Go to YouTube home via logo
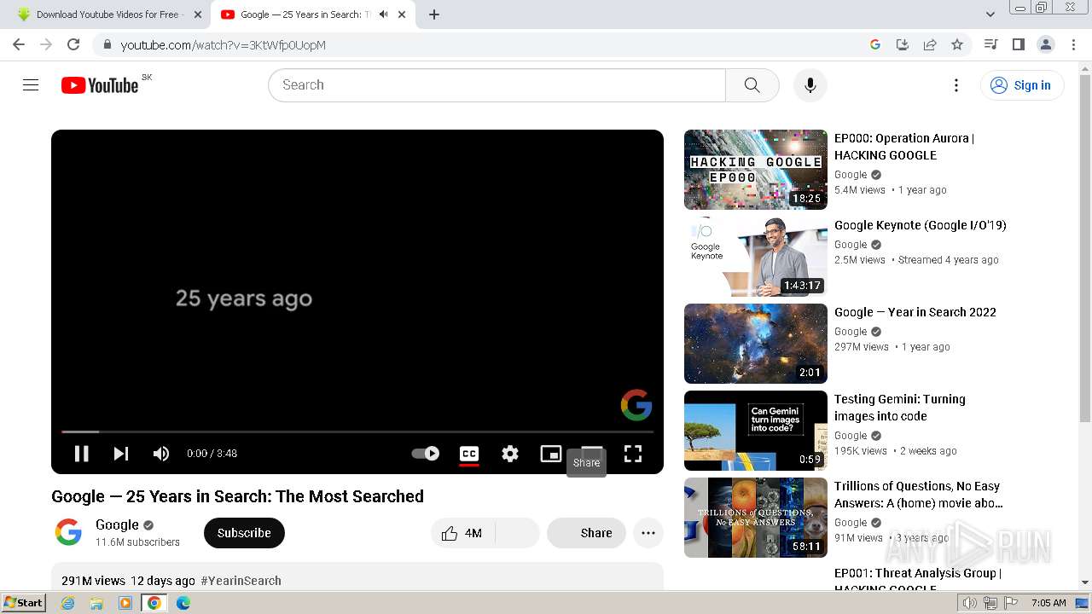This screenshot has width=1092, height=614. point(100,85)
